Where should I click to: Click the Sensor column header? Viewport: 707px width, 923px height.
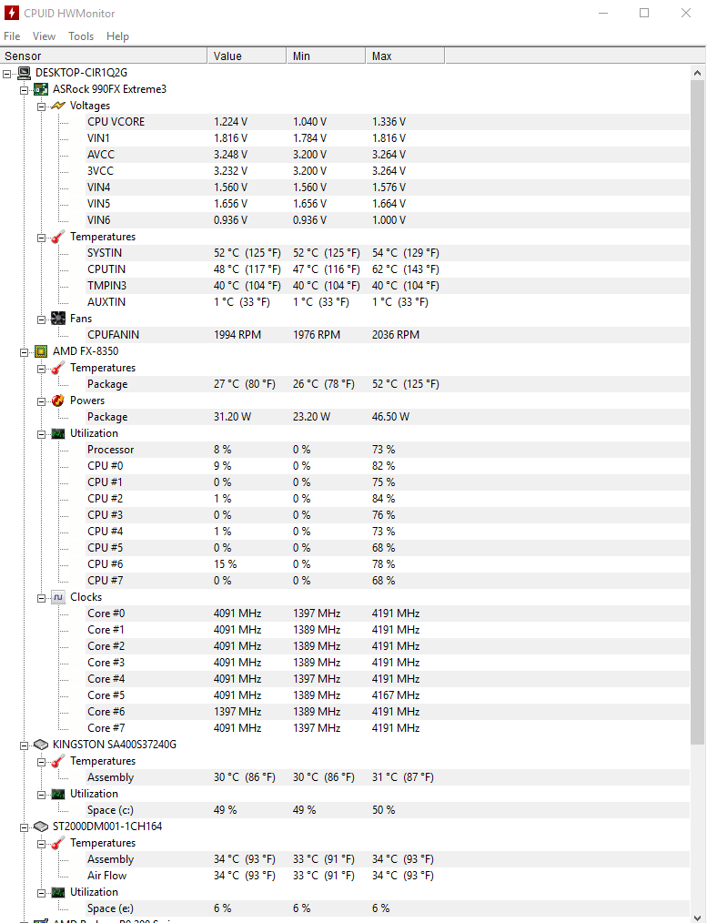104,56
